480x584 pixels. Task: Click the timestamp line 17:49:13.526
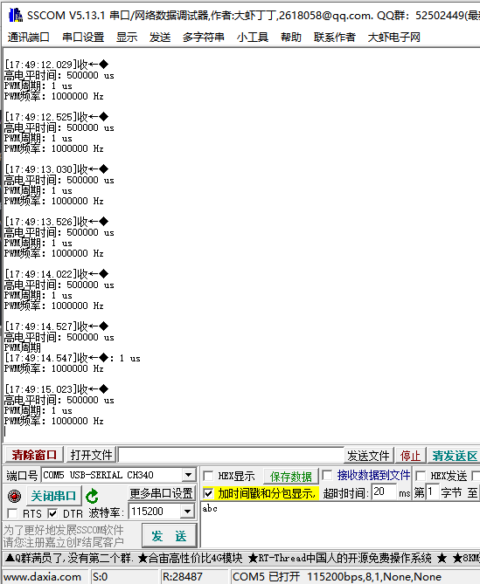click(56, 222)
